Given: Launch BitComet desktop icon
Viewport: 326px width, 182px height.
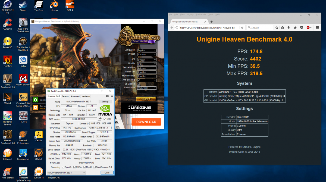Looking at the screenshot, I should [x=8, y=154].
